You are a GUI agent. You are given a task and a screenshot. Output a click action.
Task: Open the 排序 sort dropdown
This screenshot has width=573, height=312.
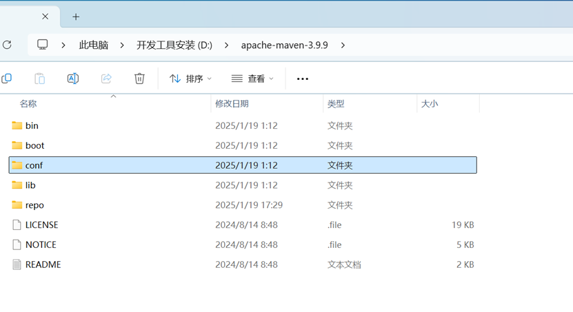point(190,79)
